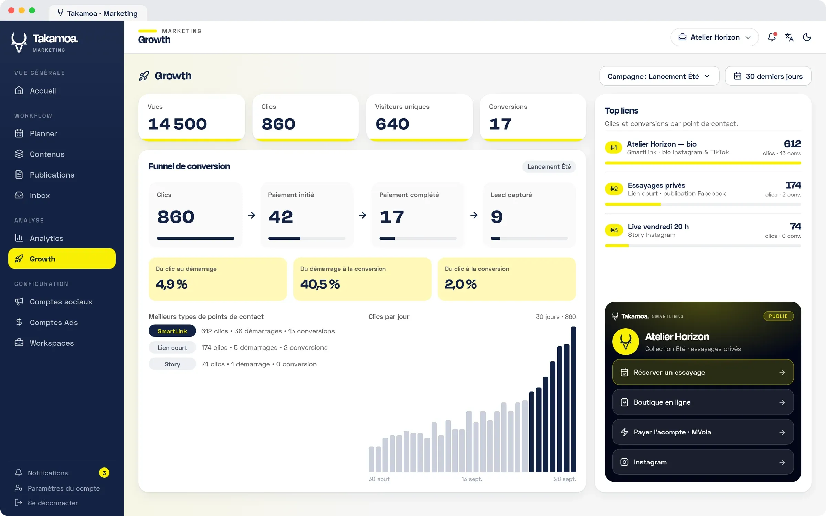Select the Story touchpoint pill

point(172,364)
